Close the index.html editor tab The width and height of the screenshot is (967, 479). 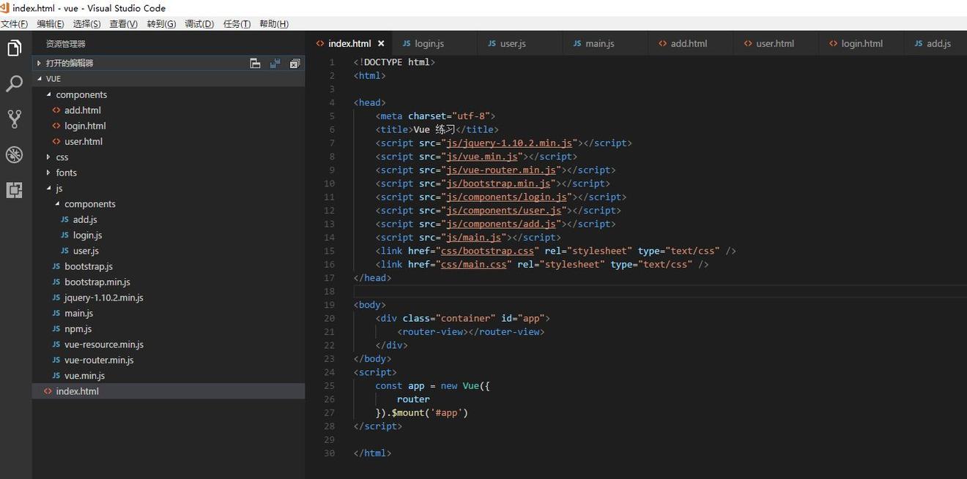pos(381,43)
